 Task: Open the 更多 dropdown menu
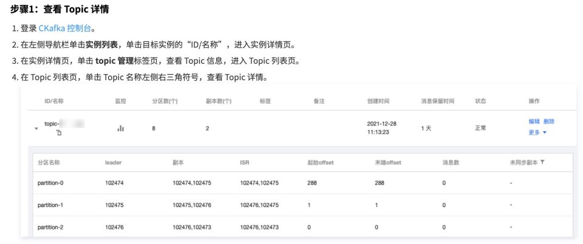[x=537, y=132]
